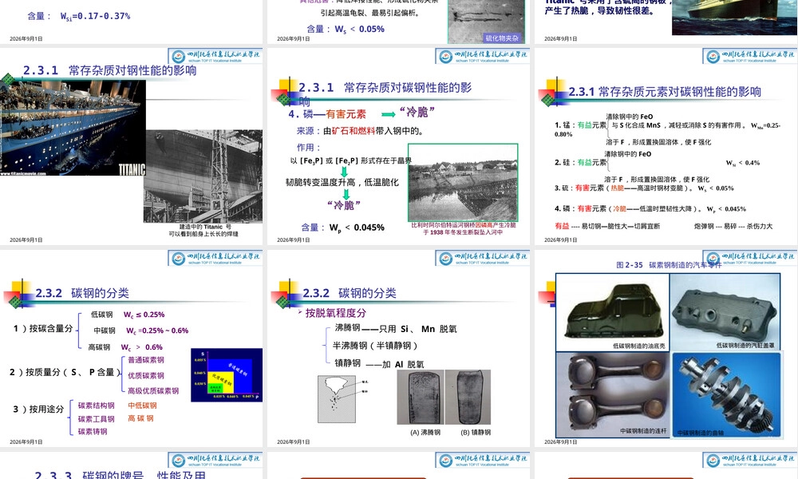Viewport: 798px width, 479px height.
Task: Click the text '含量：Wp < 0.045%'
Action: click(342, 228)
